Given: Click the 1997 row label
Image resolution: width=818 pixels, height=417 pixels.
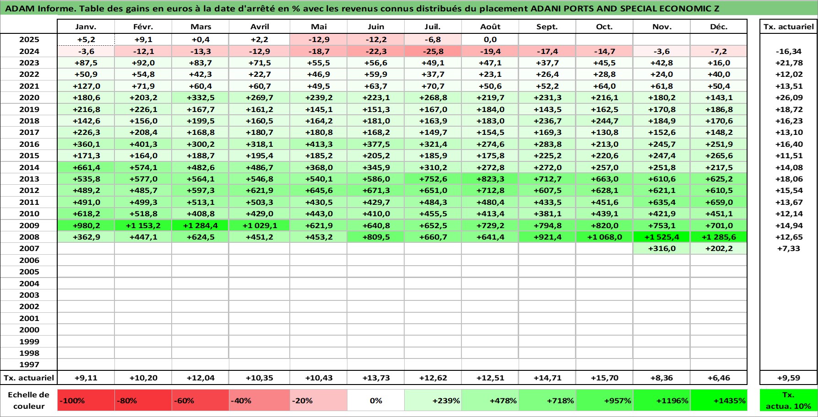Looking at the screenshot, I should click(29, 364).
